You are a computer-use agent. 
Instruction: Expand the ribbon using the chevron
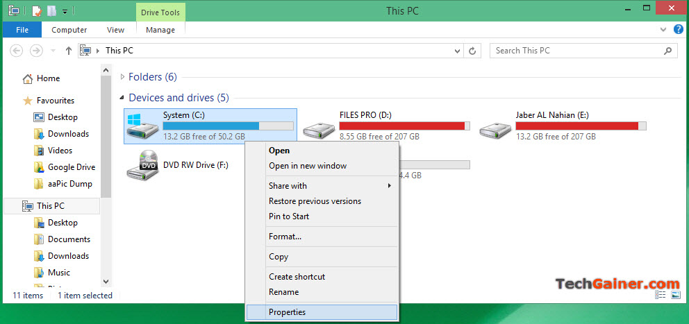pos(661,30)
